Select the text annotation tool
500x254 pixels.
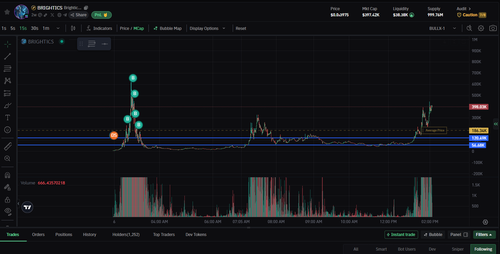7,117
